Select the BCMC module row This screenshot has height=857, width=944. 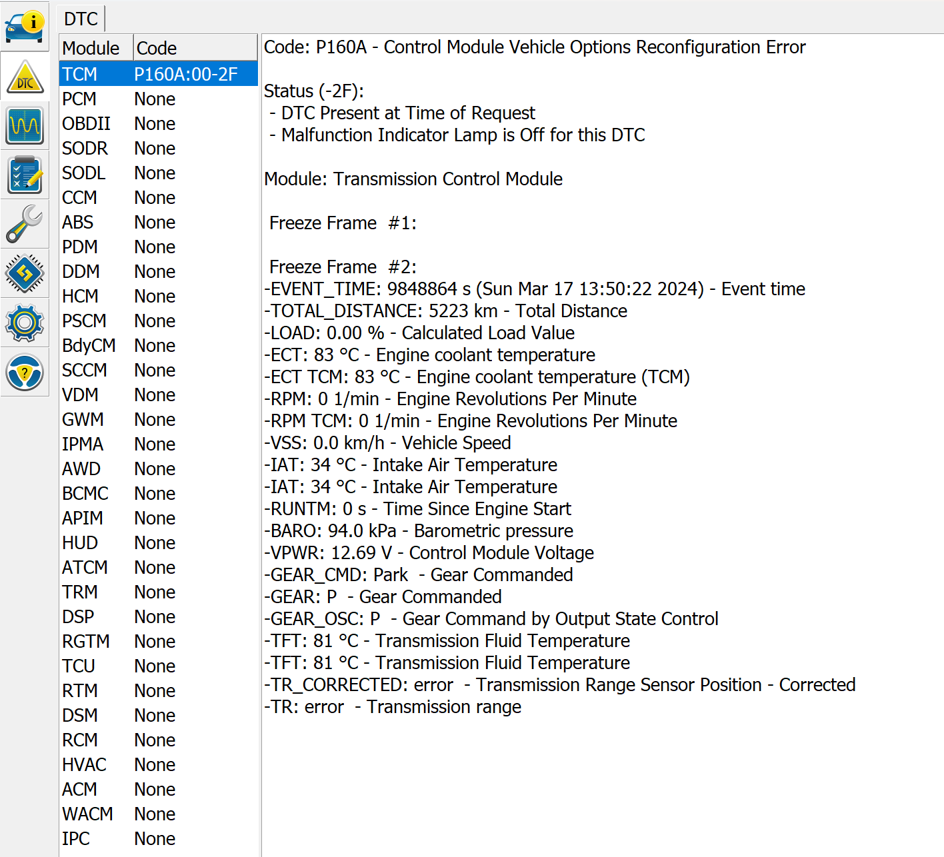tap(159, 493)
